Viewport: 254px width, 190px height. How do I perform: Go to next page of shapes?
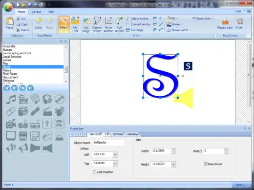click(x=22, y=88)
